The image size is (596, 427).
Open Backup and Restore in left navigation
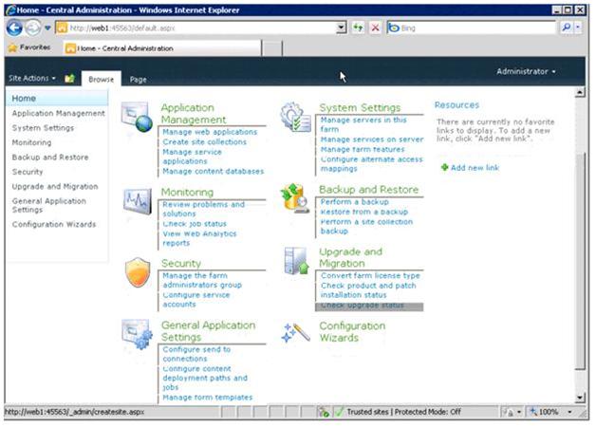(50, 158)
